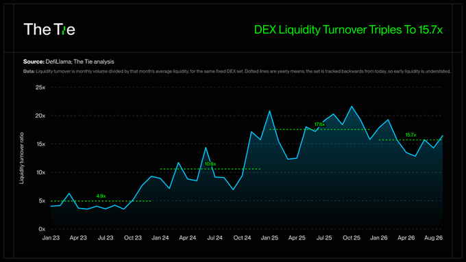Click the Oct 25 x-axis label
The width and height of the screenshot is (466, 262).
(352, 238)
